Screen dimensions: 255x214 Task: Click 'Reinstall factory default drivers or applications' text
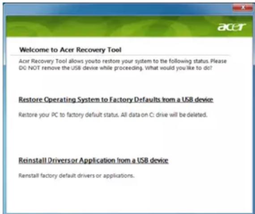pos(76,176)
